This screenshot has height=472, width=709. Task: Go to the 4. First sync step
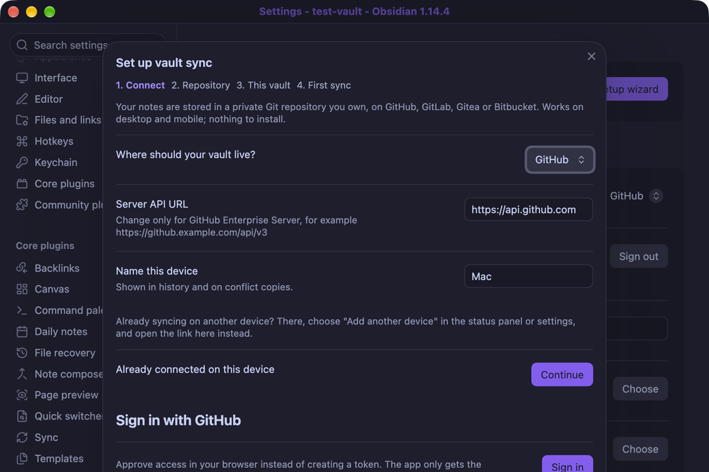(324, 86)
